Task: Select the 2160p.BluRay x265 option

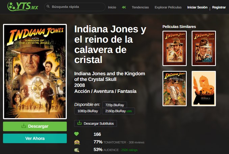Action: click(119, 111)
